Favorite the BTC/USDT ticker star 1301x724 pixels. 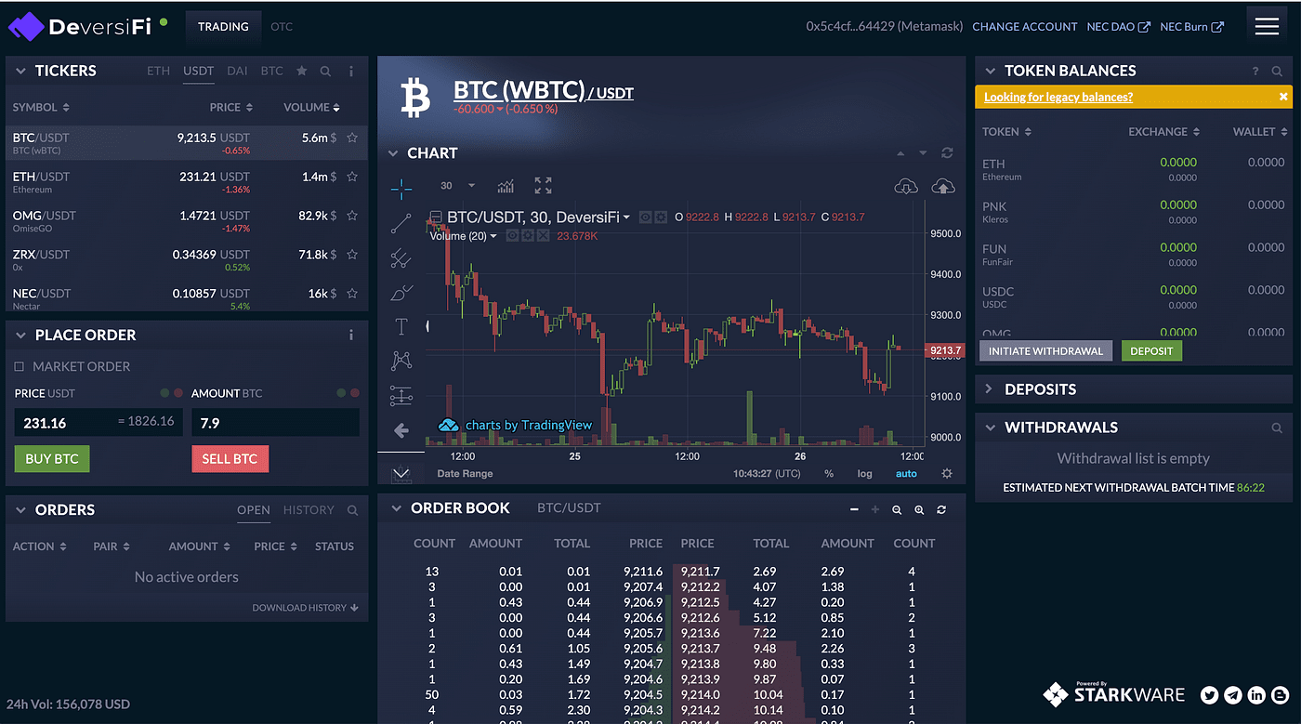click(x=352, y=138)
